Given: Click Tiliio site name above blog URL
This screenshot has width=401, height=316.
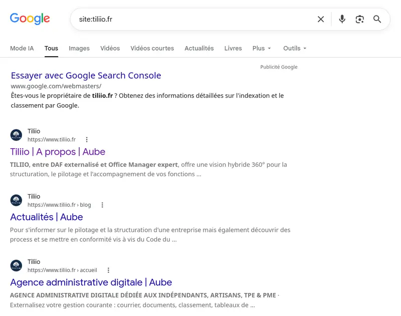Looking at the screenshot, I should [34, 196].
